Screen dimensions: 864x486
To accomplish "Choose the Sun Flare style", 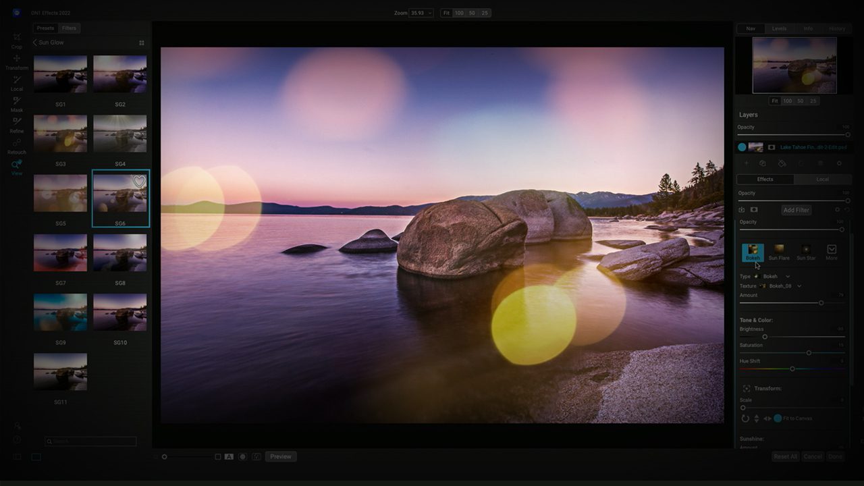I will 779,252.
